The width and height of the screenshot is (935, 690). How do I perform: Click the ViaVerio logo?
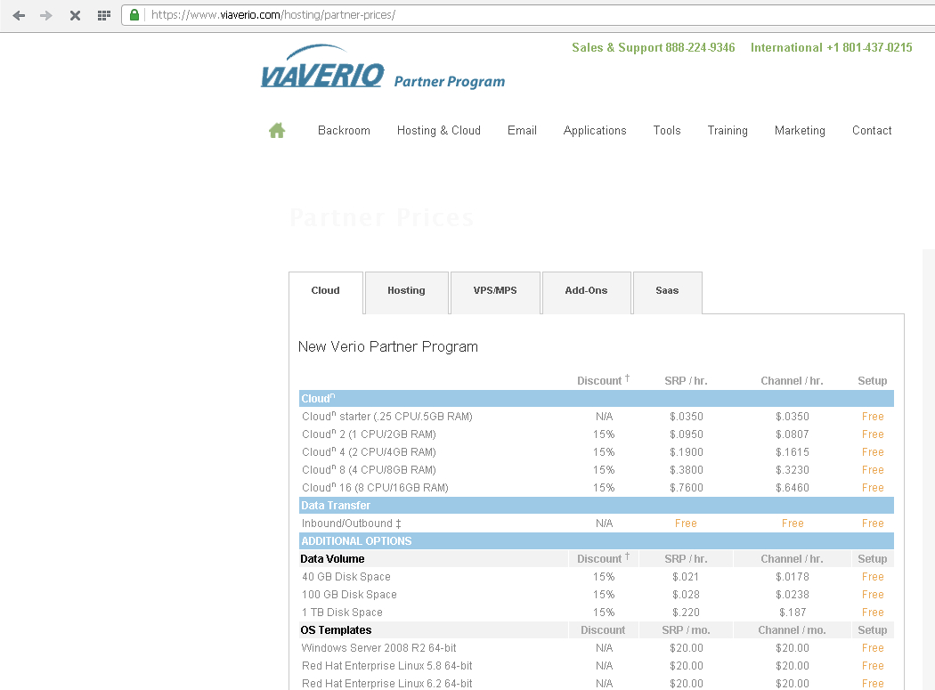tap(322, 66)
